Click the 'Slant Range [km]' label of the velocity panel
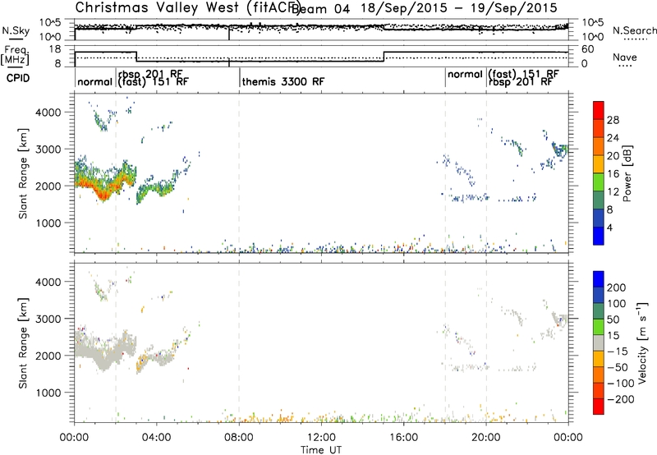The width and height of the screenshot is (657, 455). 24,343
